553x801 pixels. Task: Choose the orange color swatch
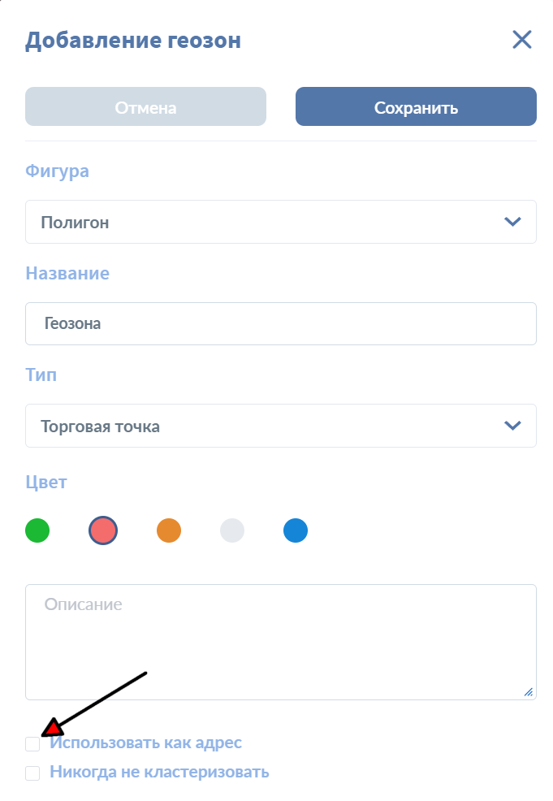click(x=169, y=531)
